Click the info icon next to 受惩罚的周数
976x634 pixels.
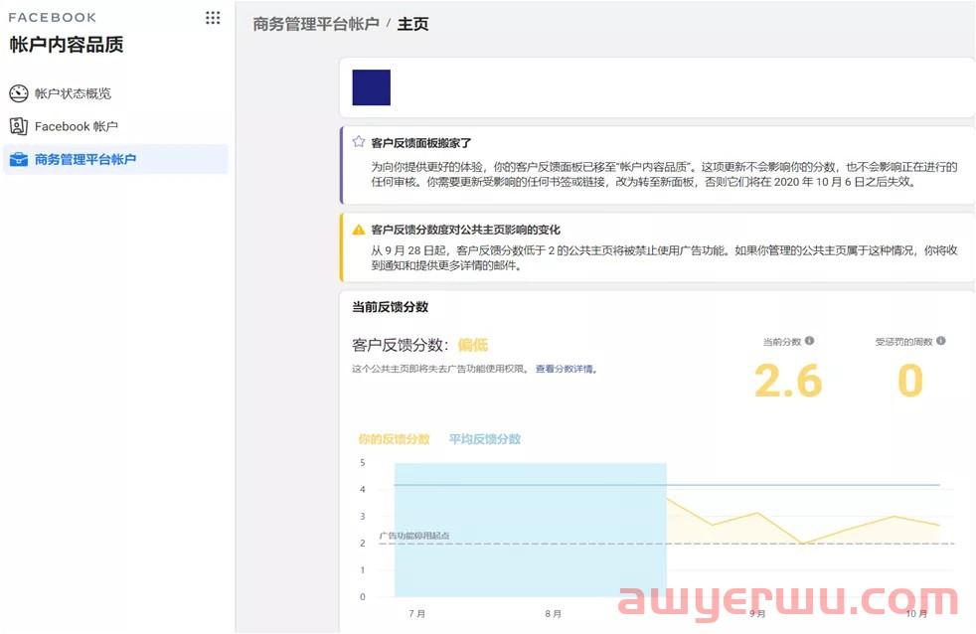[940, 340]
